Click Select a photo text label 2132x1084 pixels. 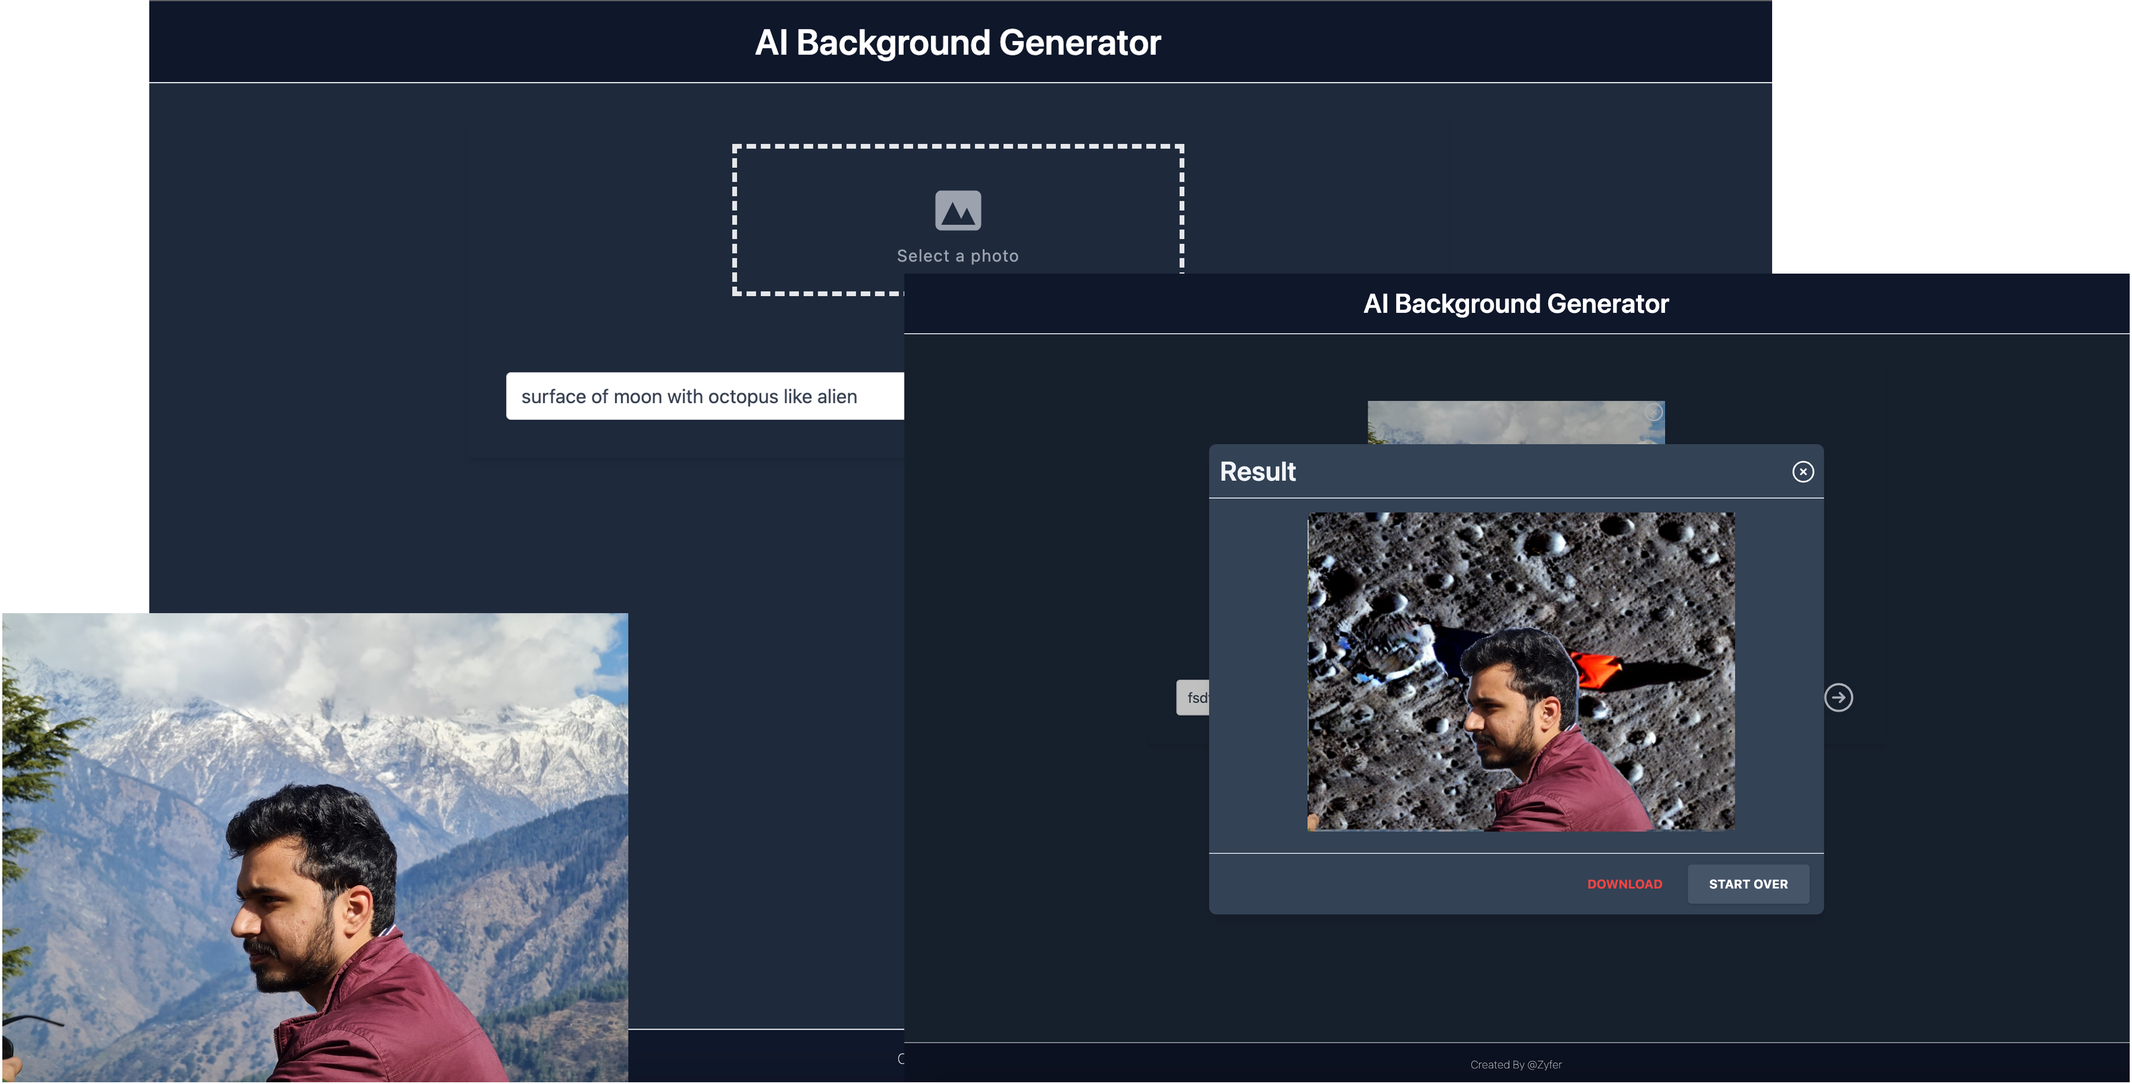pyautogui.click(x=958, y=255)
